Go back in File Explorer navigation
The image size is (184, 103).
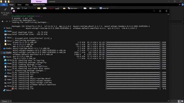coord(3,21)
